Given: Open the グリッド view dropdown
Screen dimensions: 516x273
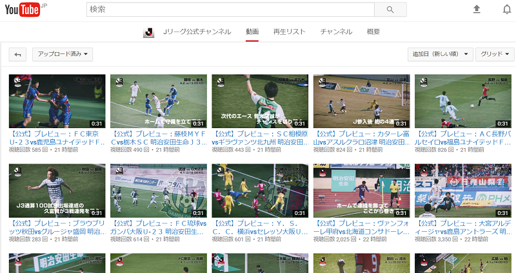Looking at the screenshot, I should 495,55.
